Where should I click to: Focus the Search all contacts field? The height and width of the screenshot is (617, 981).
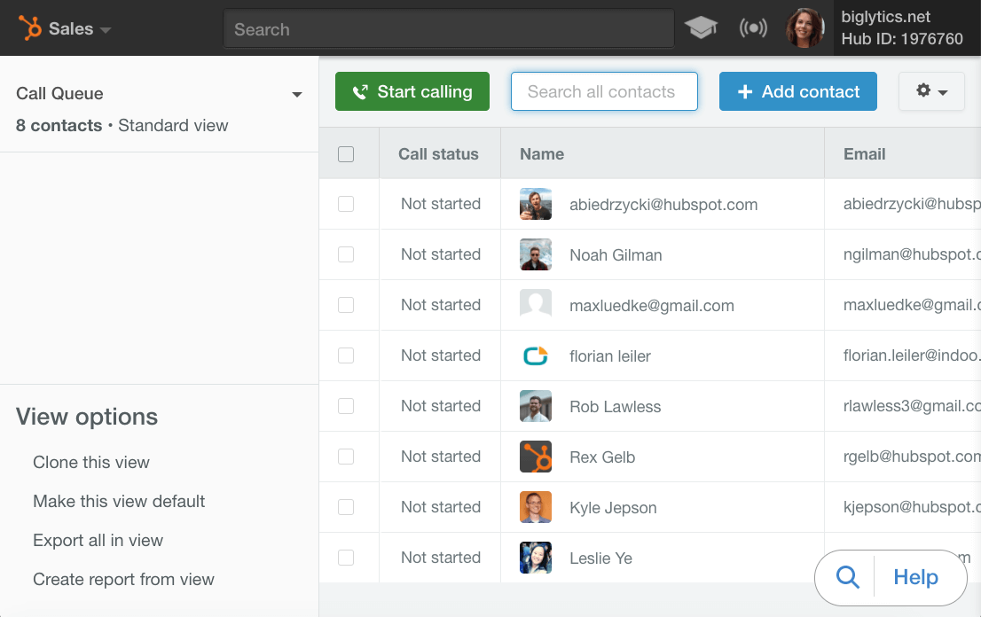604,91
